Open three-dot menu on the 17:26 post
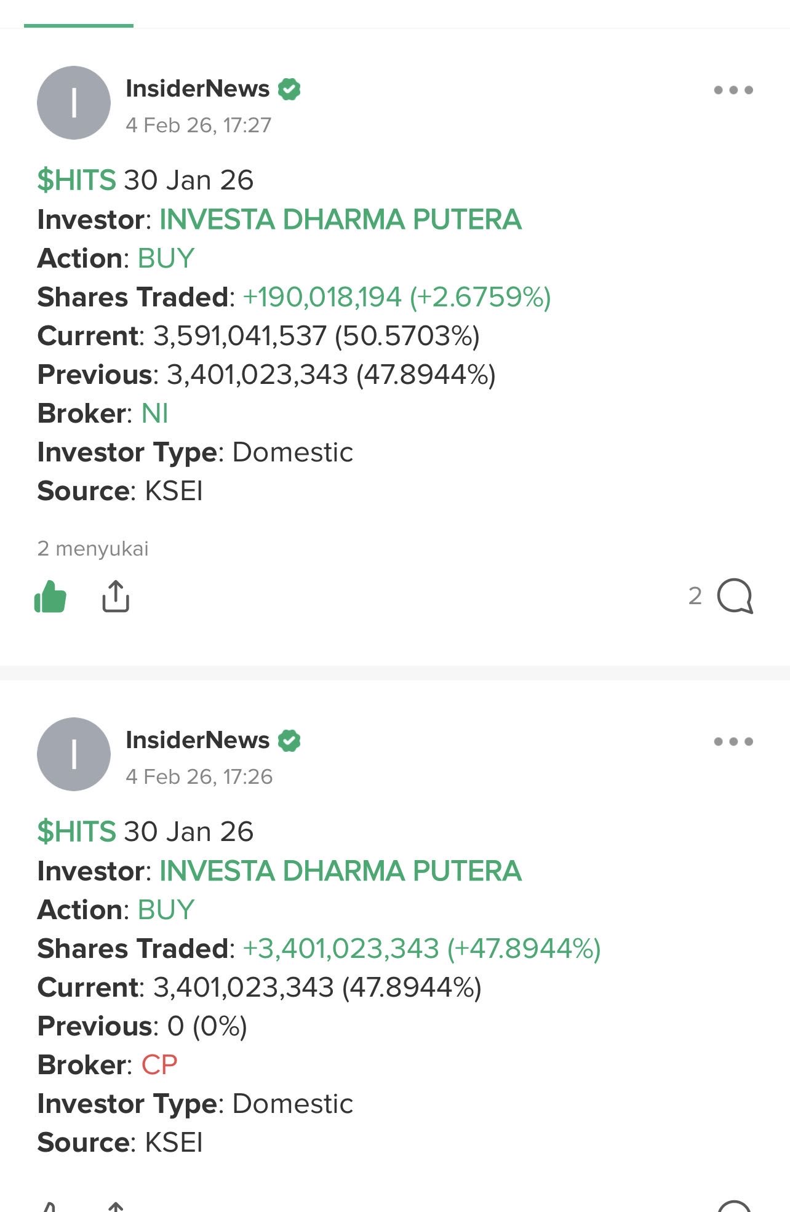790x1212 pixels. point(733,741)
